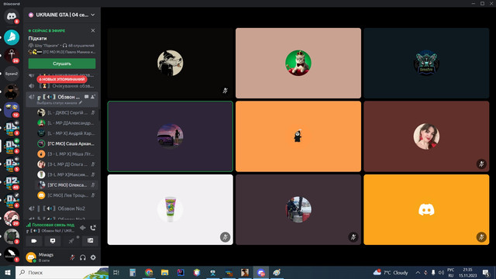
Task: Start an activity with rocket icon
Action: click(71, 241)
